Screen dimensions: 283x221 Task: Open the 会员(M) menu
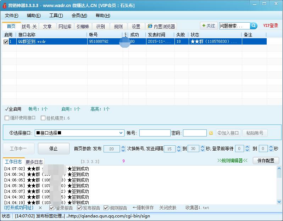79,16
